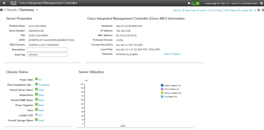The image size is (264, 130).
Task: Open the settings gear menu
Action: (x=261, y=3)
